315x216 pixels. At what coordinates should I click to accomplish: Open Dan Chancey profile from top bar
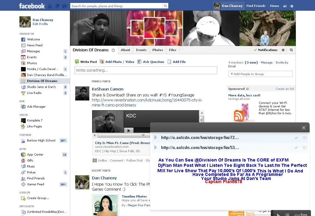click(228, 6)
